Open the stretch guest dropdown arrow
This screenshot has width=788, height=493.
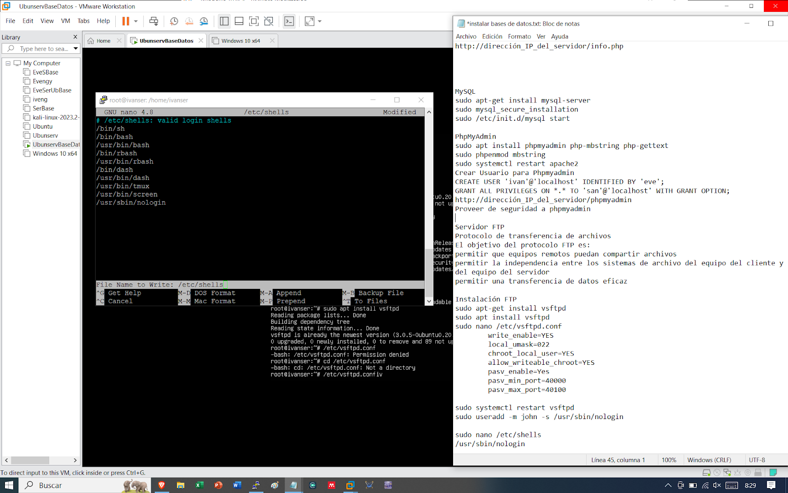coord(320,21)
